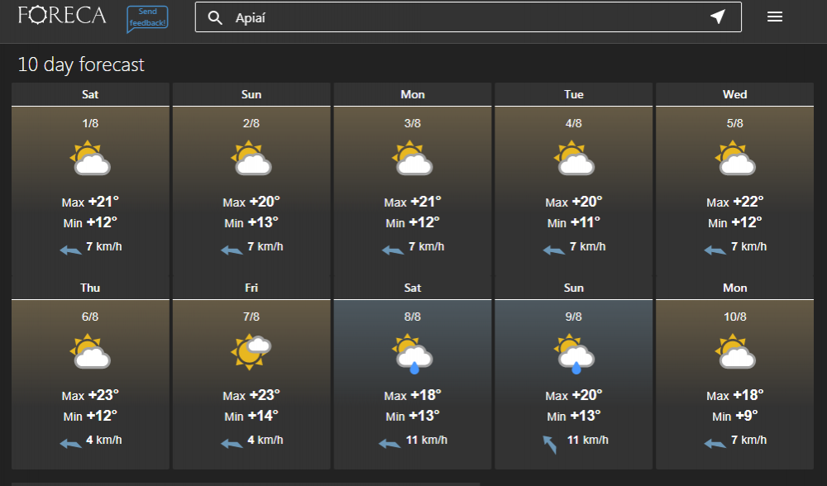The height and width of the screenshot is (486, 827).
Task: Click the Foreca logo
Action: click(x=62, y=16)
